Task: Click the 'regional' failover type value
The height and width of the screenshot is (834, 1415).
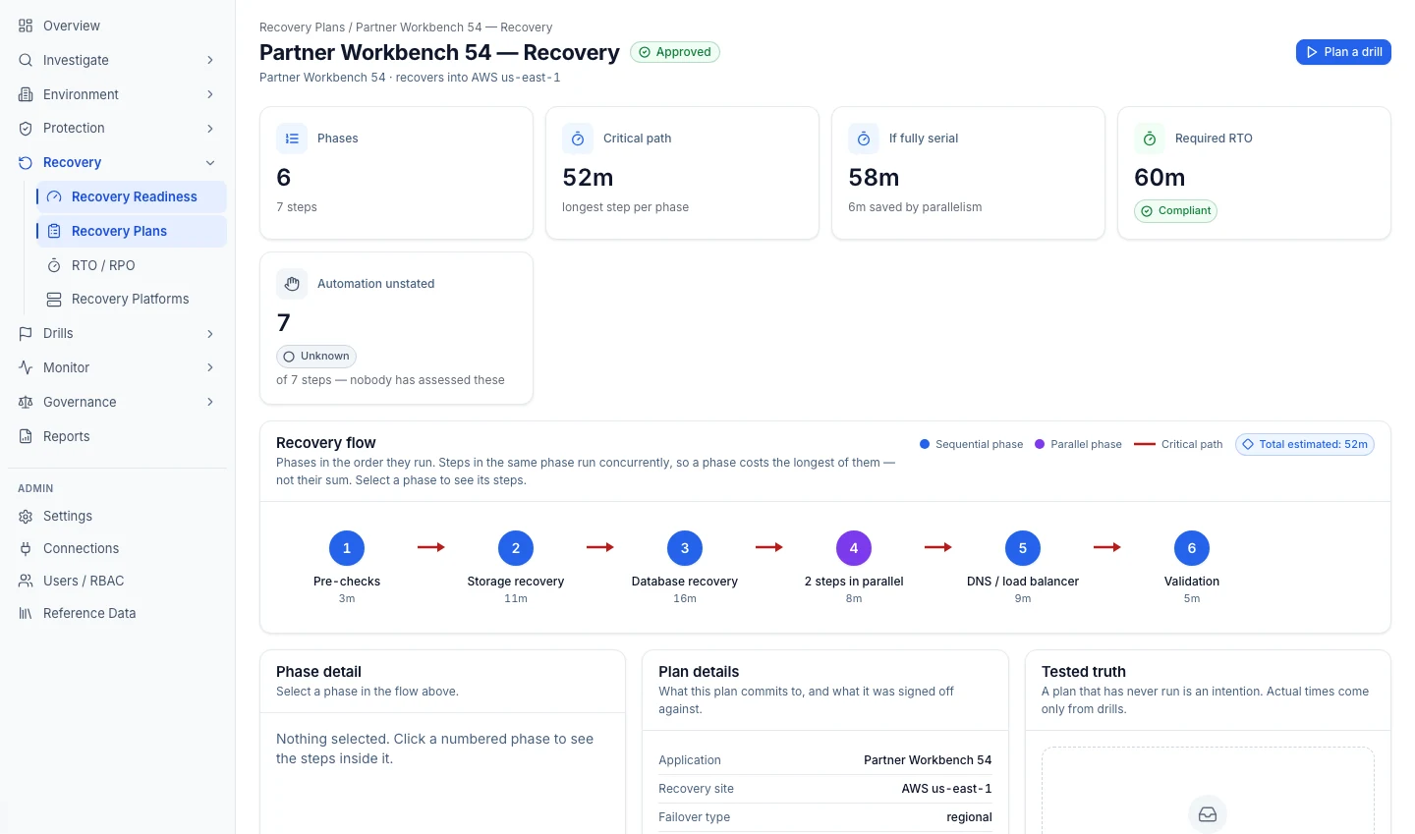Action: (x=969, y=817)
